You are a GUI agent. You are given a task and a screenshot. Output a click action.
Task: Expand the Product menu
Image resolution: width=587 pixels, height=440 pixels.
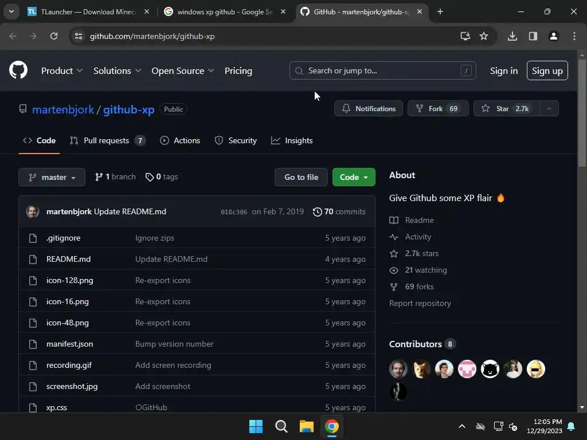tap(62, 70)
